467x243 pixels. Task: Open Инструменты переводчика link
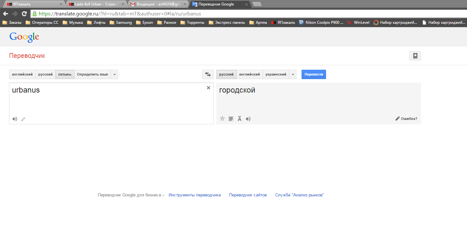pyautogui.click(x=195, y=195)
